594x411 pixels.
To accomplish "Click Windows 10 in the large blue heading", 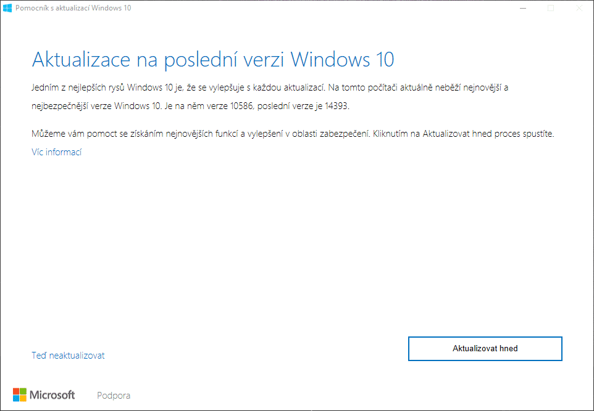I will (x=341, y=60).
